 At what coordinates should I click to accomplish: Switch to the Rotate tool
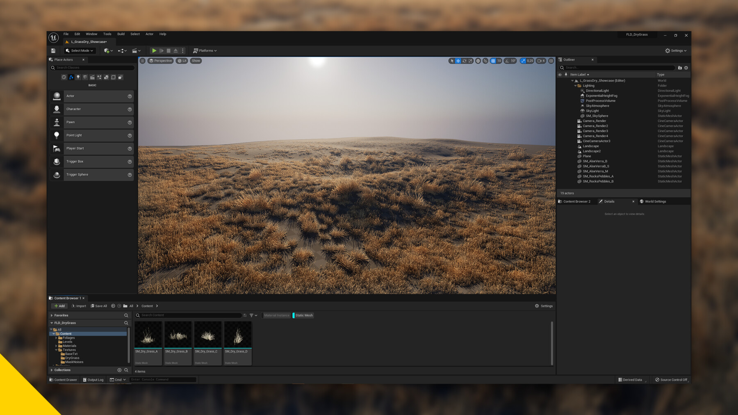tap(465, 61)
